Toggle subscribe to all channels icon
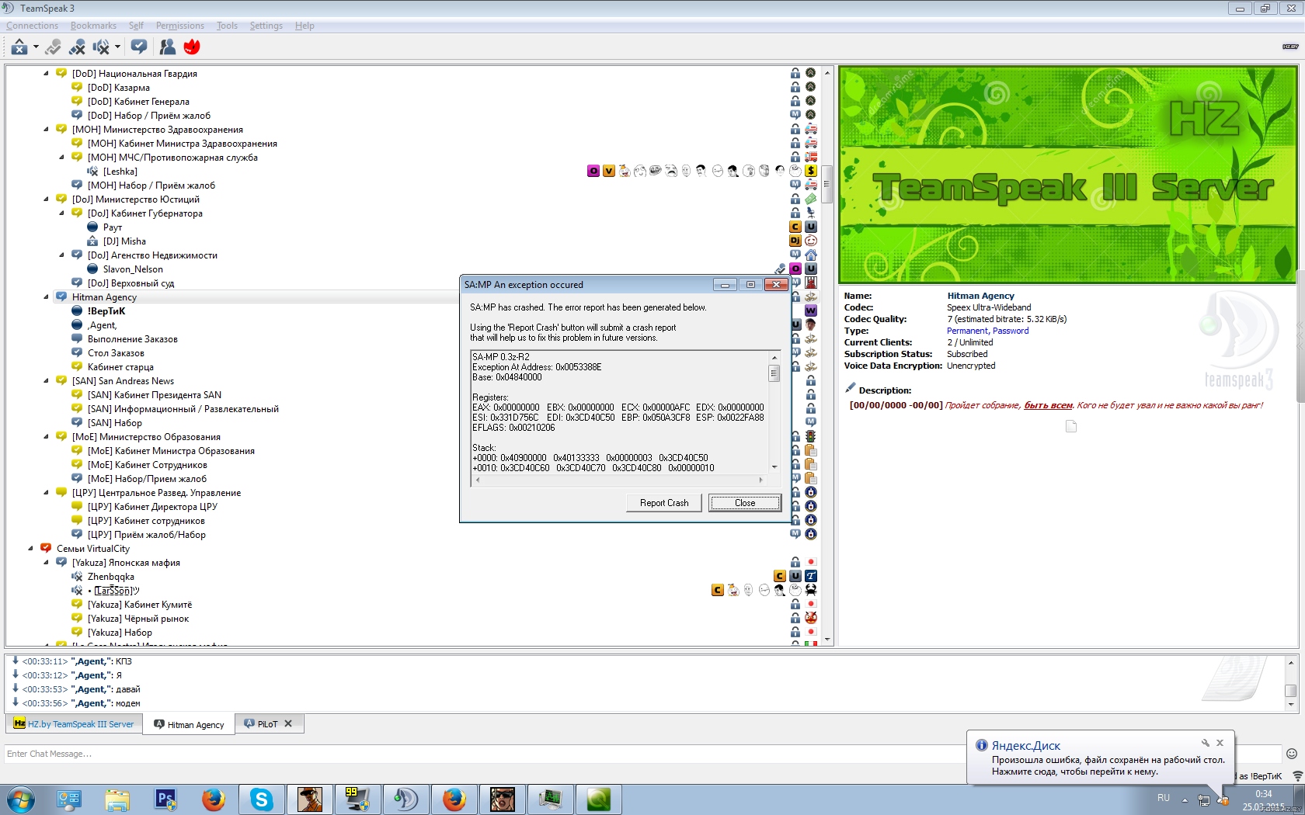 (x=139, y=47)
